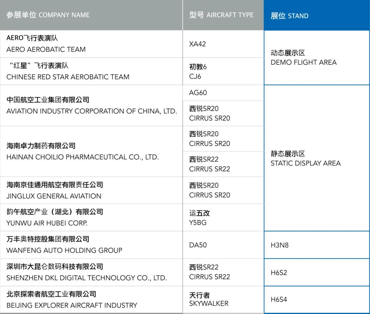Click the DEMO FLIGHT AREA stand cell

click(317, 58)
